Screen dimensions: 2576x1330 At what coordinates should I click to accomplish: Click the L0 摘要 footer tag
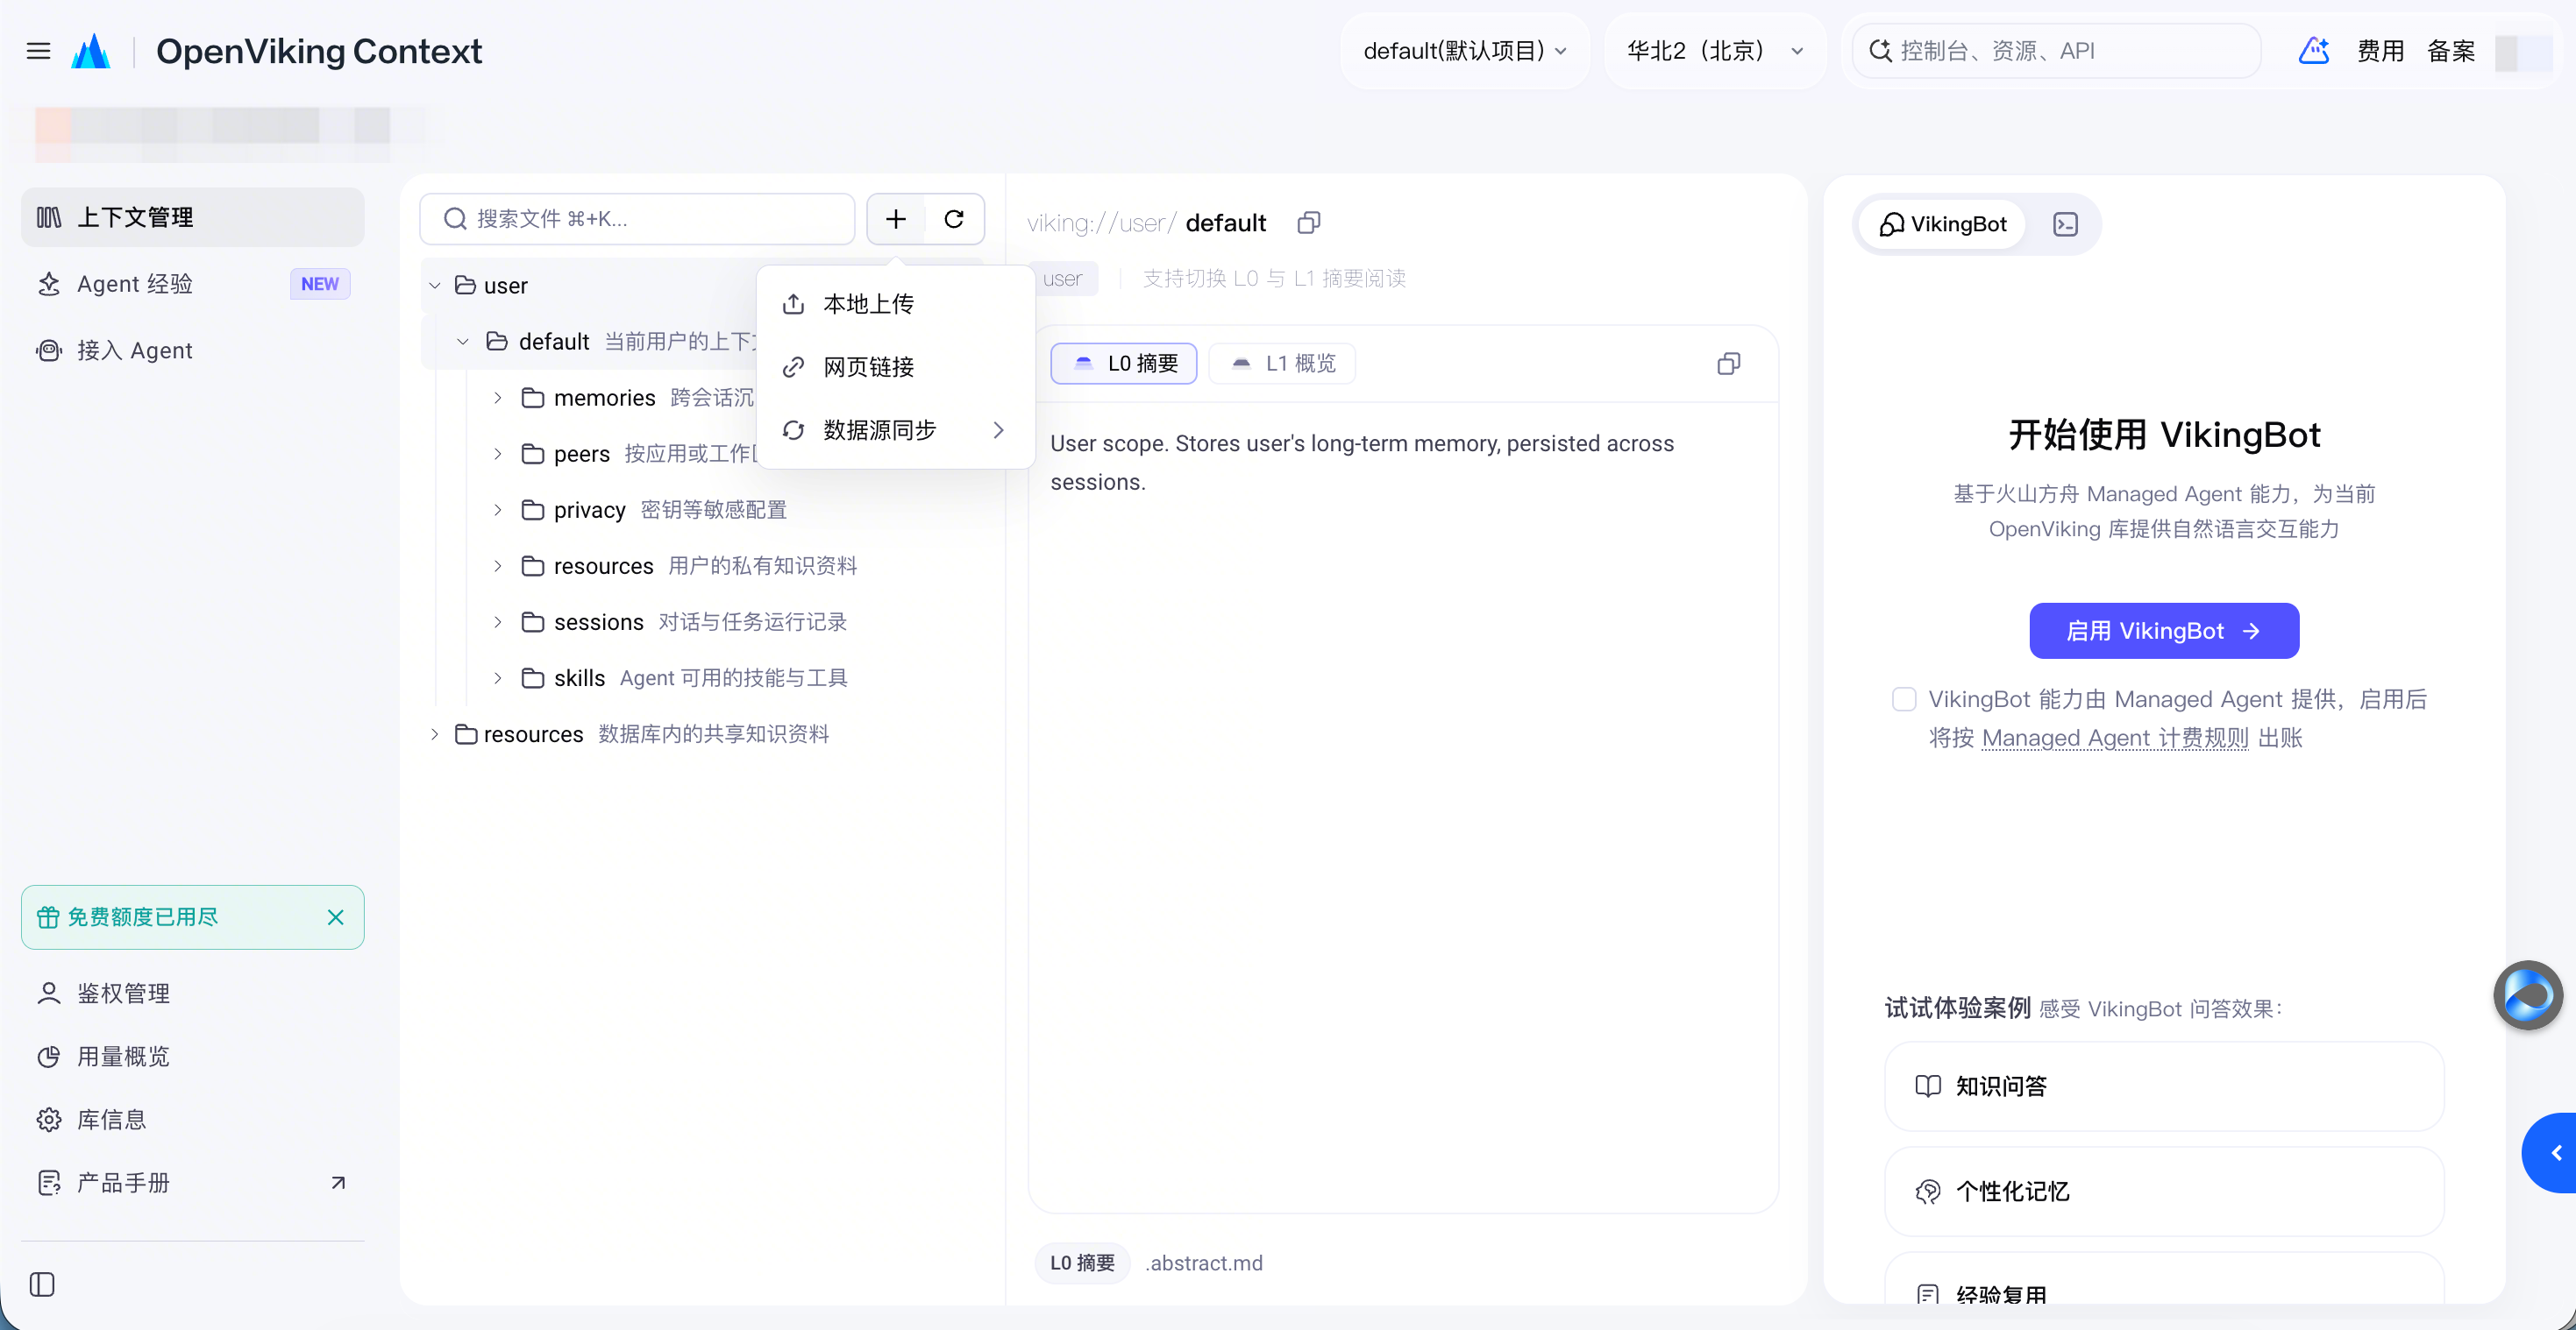pyautogui.click(x=1082, y=1263)
